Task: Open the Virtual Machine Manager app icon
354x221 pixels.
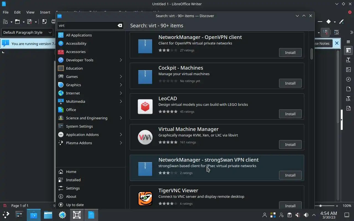Action: pos(145,137)
